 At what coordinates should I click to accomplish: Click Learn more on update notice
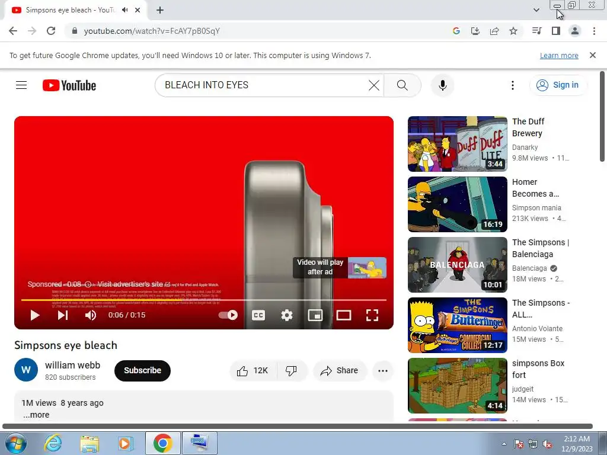click(x=559, y=55)
